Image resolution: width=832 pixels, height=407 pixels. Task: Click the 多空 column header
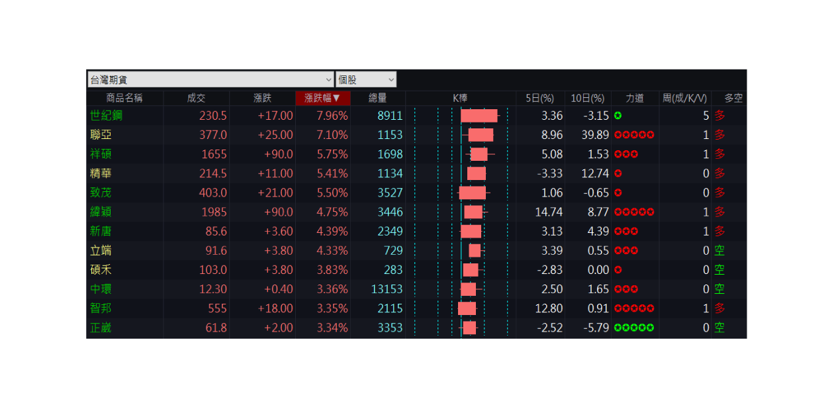pyautogui.click(x=733, y=98)
